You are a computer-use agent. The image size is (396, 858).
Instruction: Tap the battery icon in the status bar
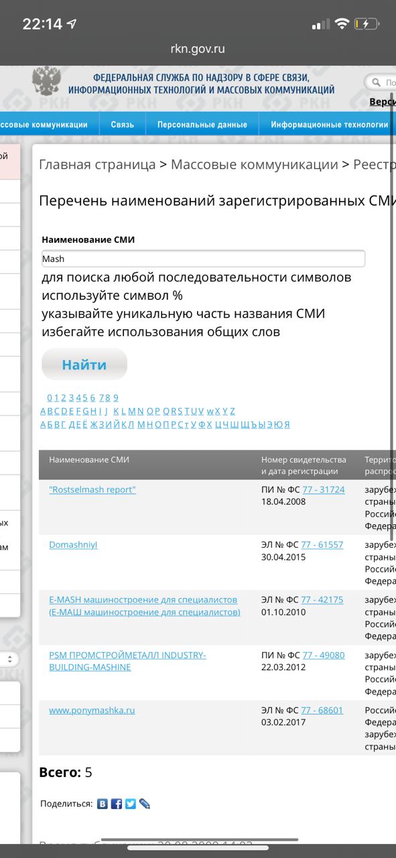coord(367,24)
